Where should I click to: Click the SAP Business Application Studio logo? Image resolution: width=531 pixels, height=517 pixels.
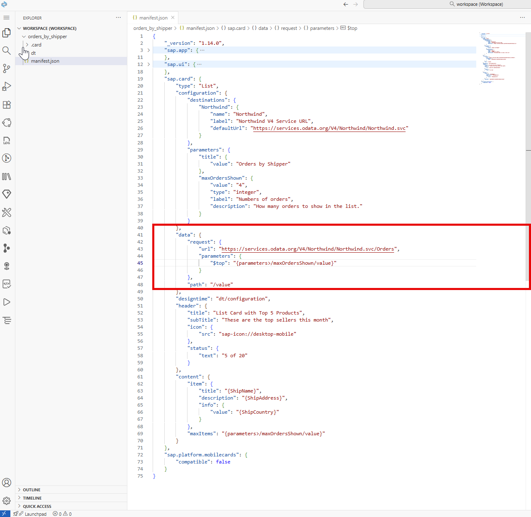pyautogui.click(x=5, y=4)
